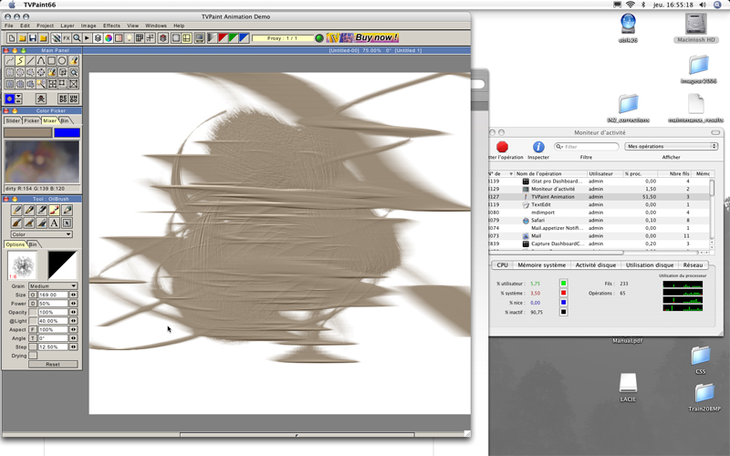
Task: Click the arrows stepper beside Size value
Action: coord(74,295)
